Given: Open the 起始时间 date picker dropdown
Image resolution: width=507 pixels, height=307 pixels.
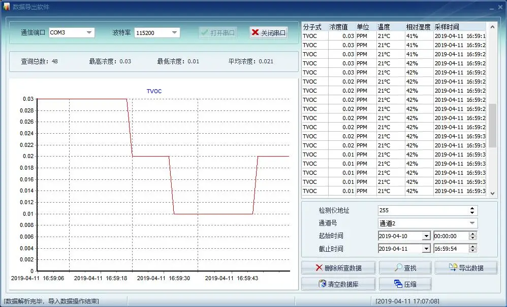Looking at the screenshot, I should (426, 236).
